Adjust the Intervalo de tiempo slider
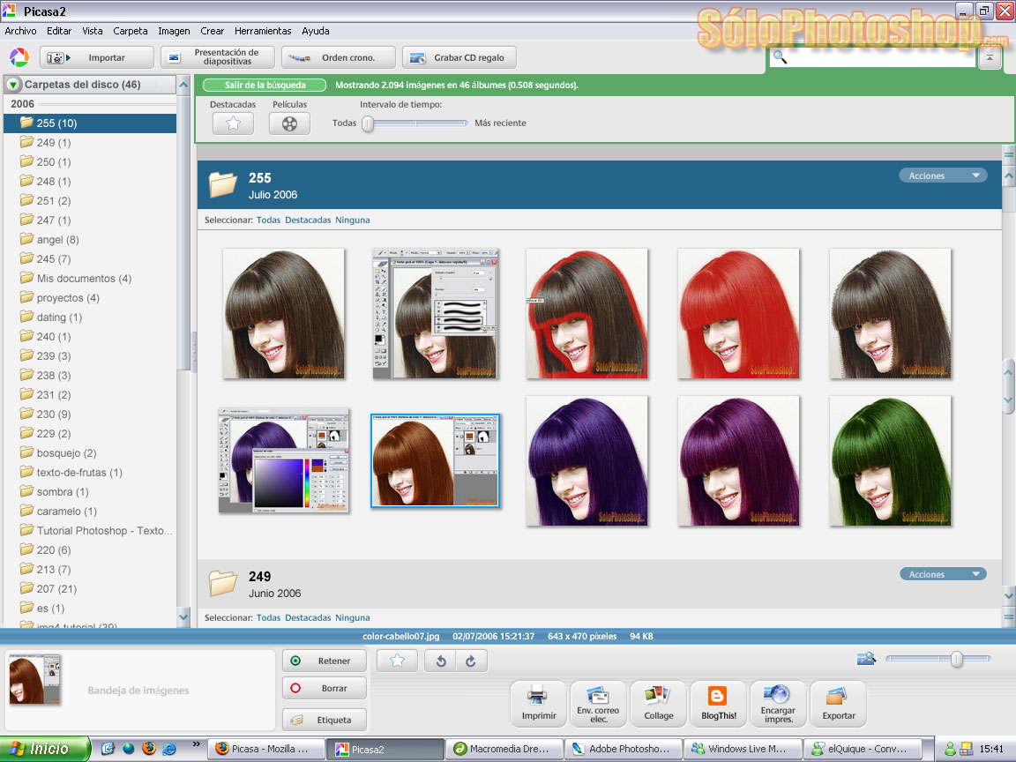The width and height of the screenshot is (1016, 762). (x=368, y=123)
